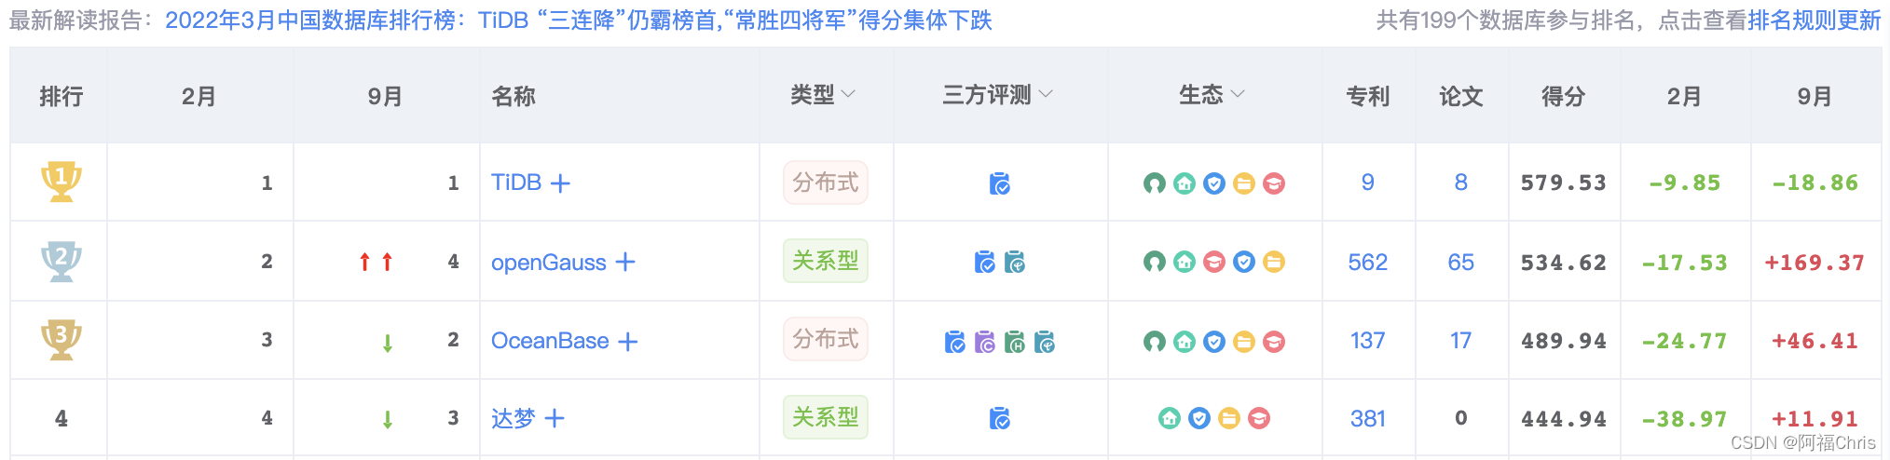Open the 类型 filter dropdown
The width and height of the screenshot is (1890, 460).
(x=823, y=94)
